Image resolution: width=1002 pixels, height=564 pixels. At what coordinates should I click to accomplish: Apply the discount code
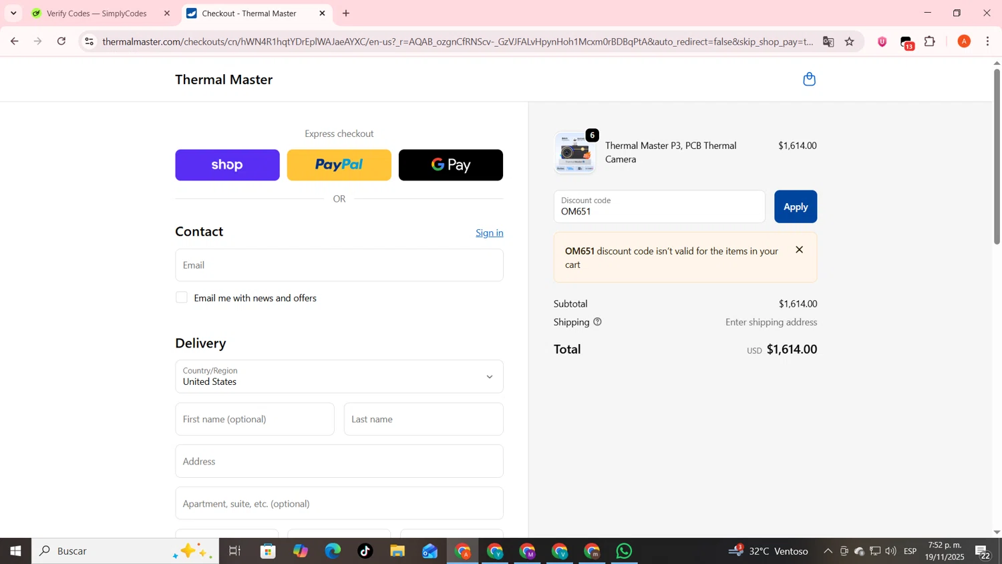(796, 206)
